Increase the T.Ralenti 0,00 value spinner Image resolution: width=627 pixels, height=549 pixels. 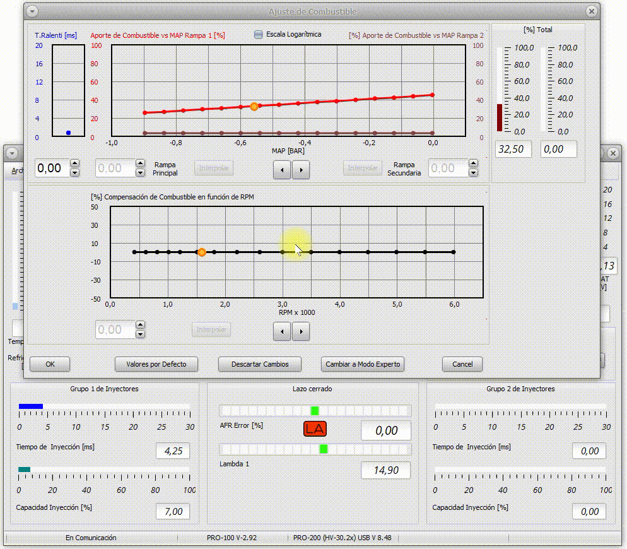pyautogui.click(x=75, y=163)
